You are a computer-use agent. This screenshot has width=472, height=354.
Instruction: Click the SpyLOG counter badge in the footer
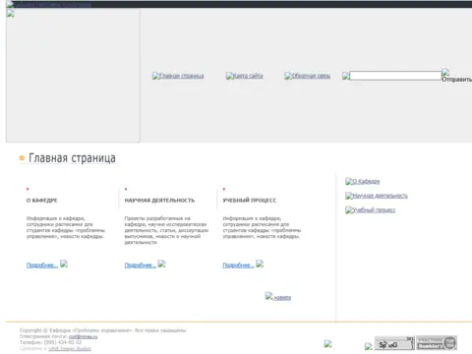tap(394, 343)
